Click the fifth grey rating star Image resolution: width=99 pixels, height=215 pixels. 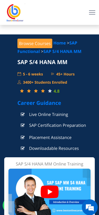click(50, 91)
